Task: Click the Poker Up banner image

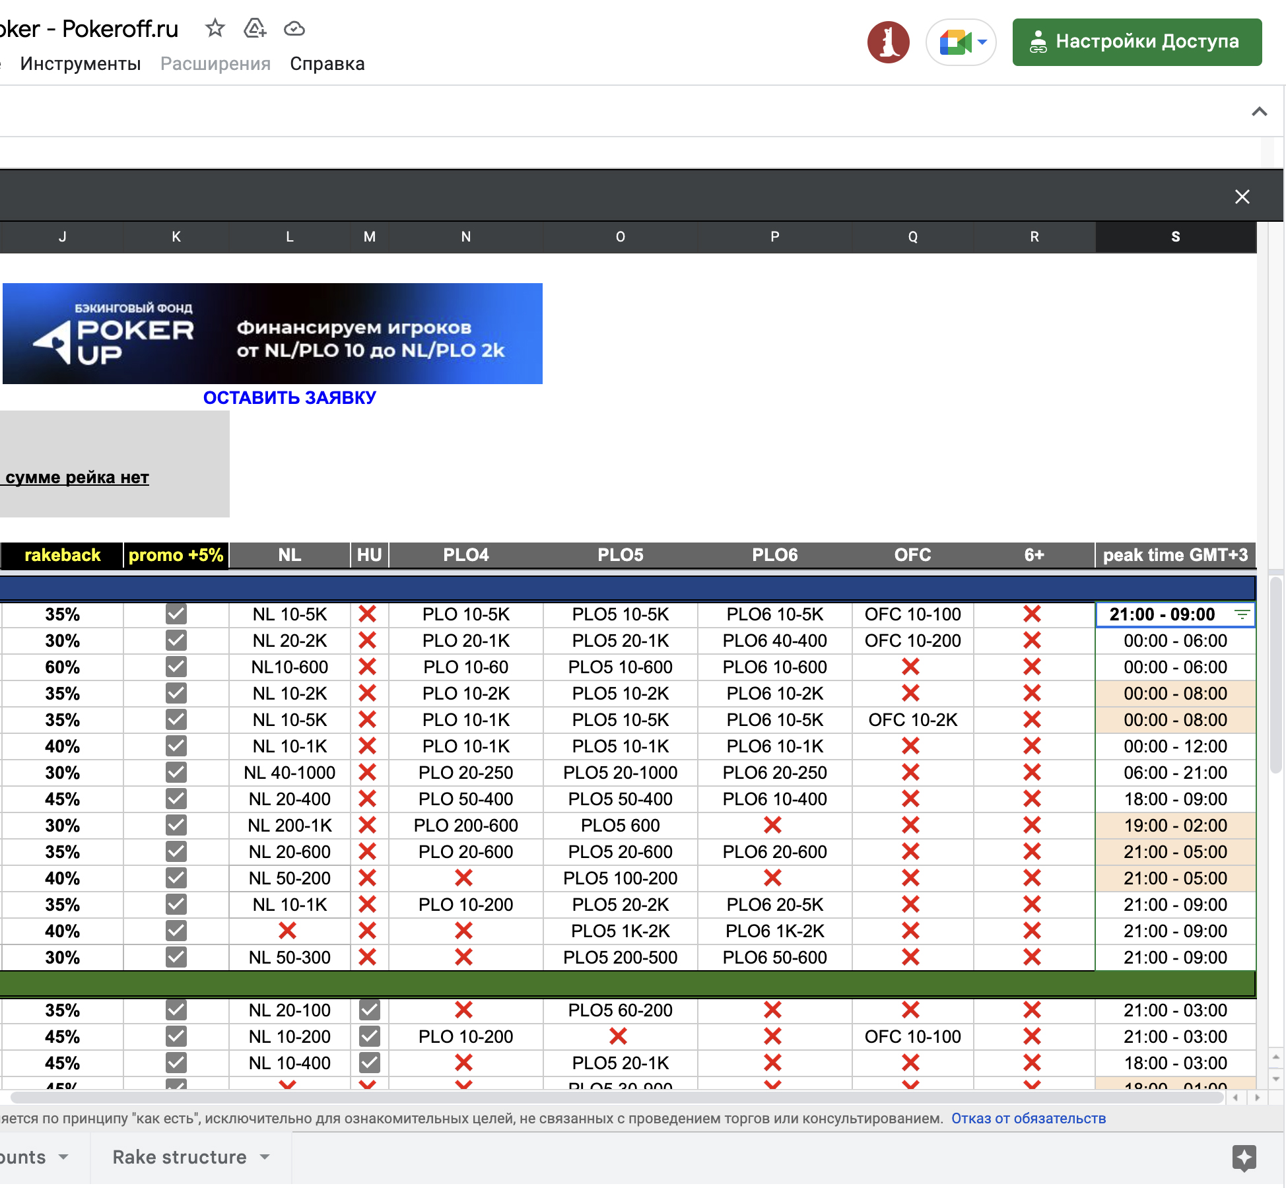Action: [x=272, y=333]
